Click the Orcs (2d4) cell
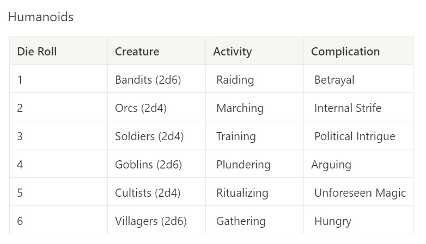The image size is (426, 244). pos(141,108)
